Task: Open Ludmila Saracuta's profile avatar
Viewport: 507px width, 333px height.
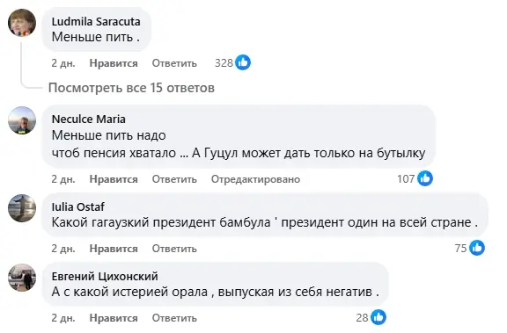Action: point(22,23)
